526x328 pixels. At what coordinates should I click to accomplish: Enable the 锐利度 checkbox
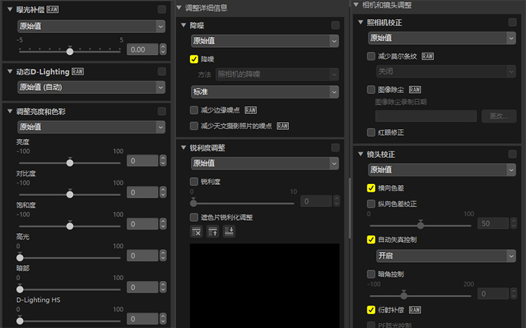click(x=194, y=181)
